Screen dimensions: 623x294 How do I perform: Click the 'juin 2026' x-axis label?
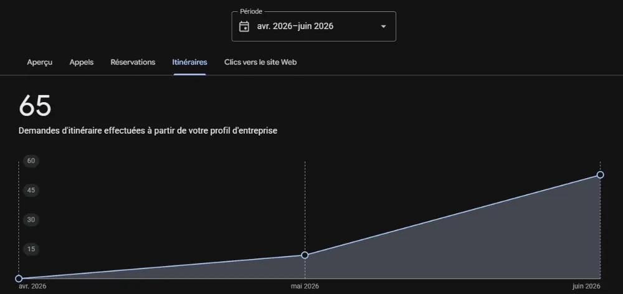586,287
